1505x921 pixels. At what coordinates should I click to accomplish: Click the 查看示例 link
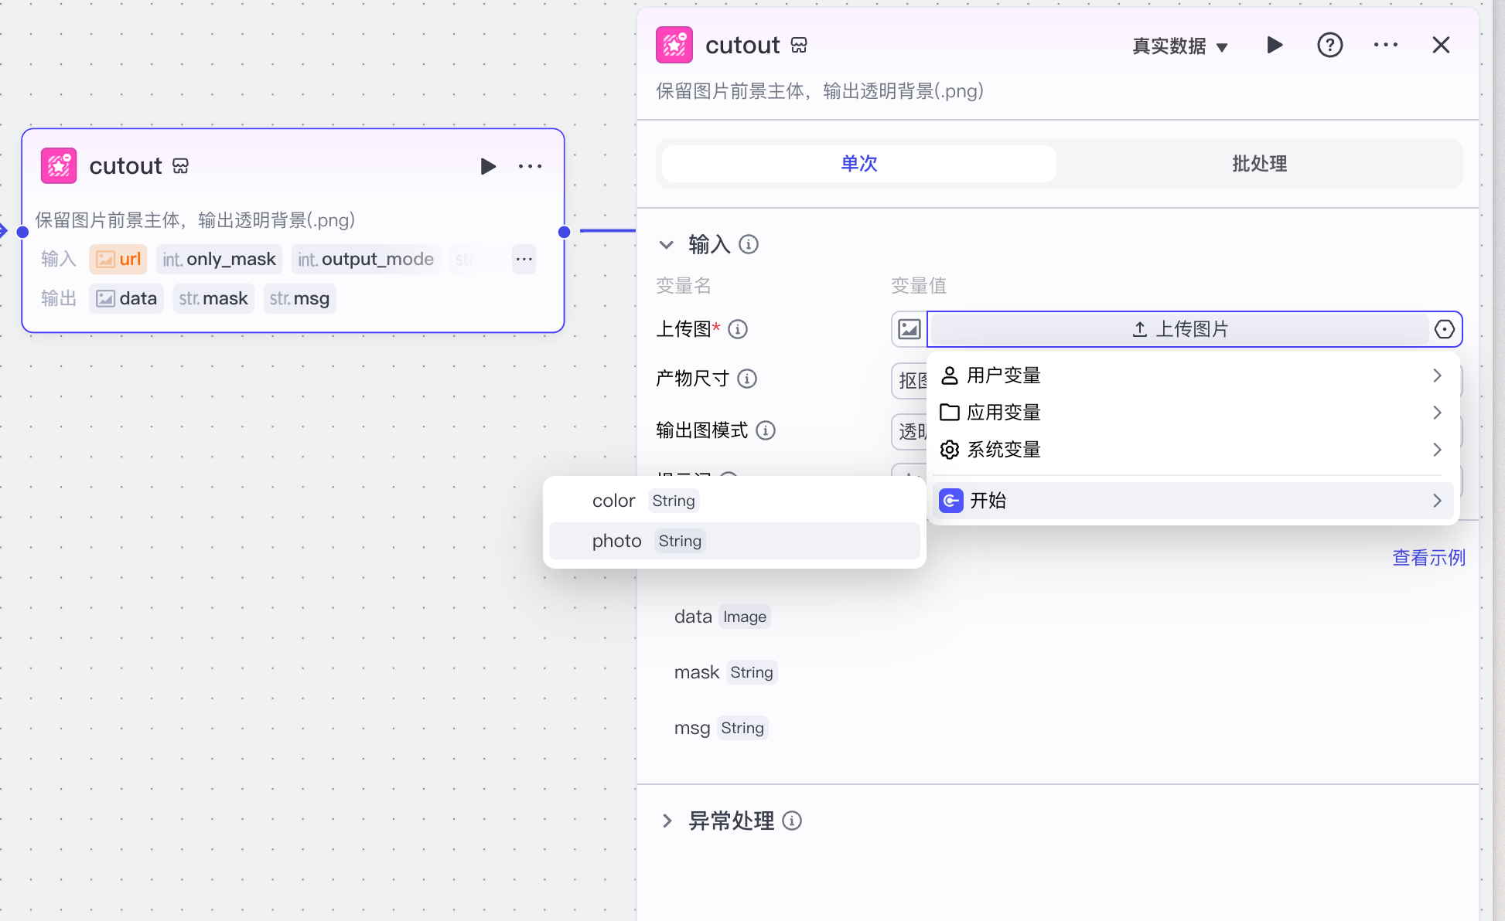pyautogui.click(x=1428, y=558)
